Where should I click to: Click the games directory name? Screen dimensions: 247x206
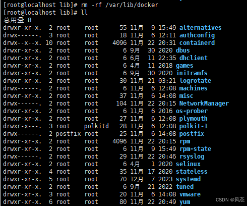[x=184, y=66]
